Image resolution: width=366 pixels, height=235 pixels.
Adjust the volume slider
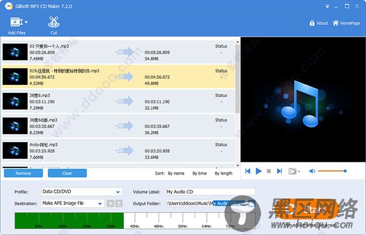point(332,171)
